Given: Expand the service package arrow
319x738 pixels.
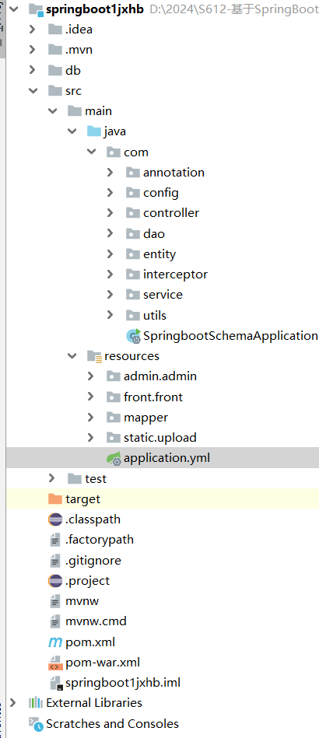Looking at the screenshot, I should pyautogui.click(x=110, y=294).
